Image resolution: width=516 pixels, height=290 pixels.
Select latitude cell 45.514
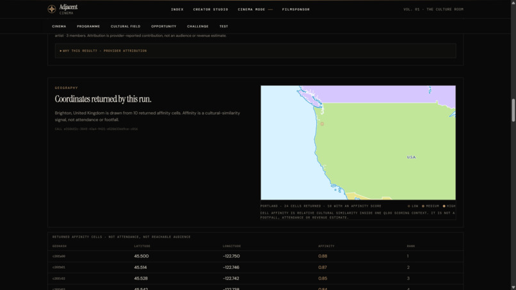point(140,268)
